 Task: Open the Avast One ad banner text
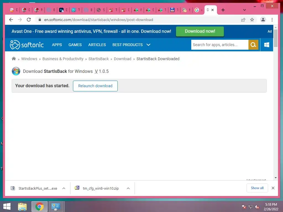click(91, 31)
